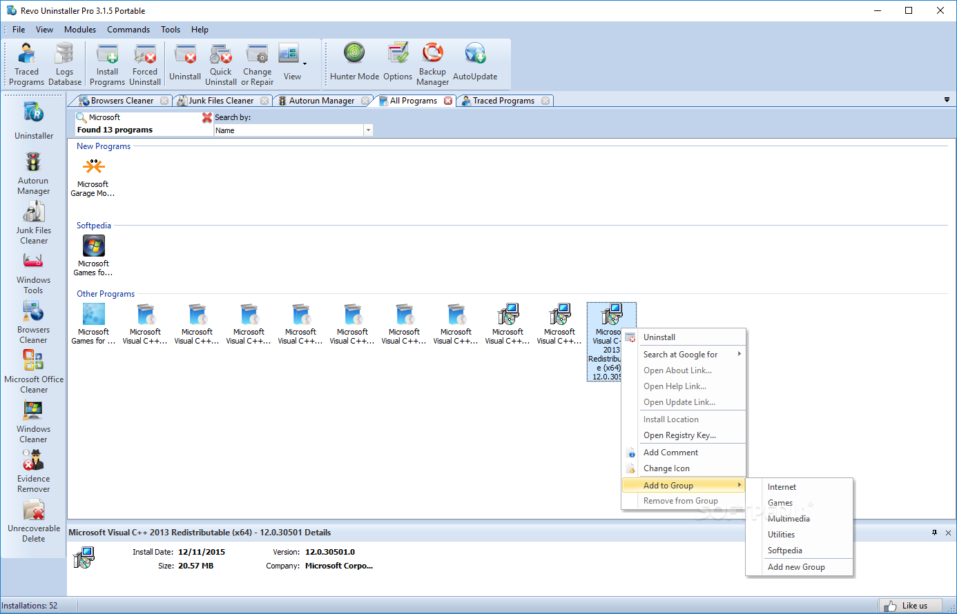Select Microsoft Games for… in Other Programs
The width and height of the screenshot is (957, 614).
93,324
